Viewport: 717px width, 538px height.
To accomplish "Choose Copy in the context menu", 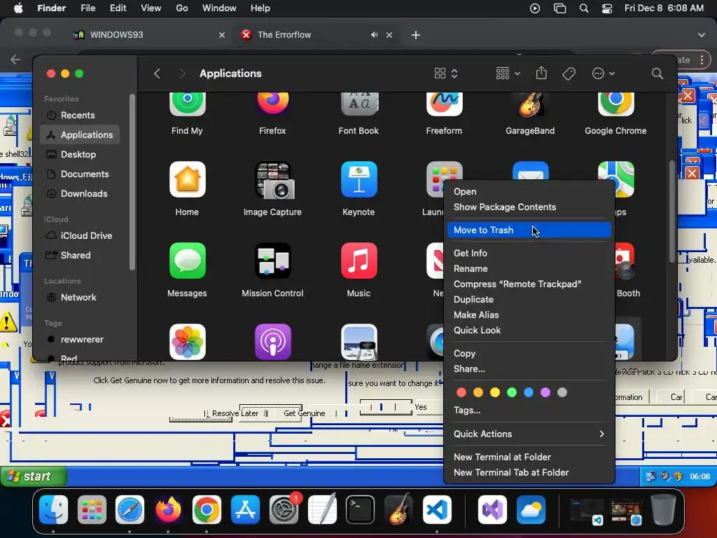I will click(x=529, y=353).
